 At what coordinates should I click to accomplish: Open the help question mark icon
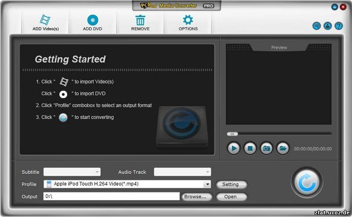tap(339, 26)
